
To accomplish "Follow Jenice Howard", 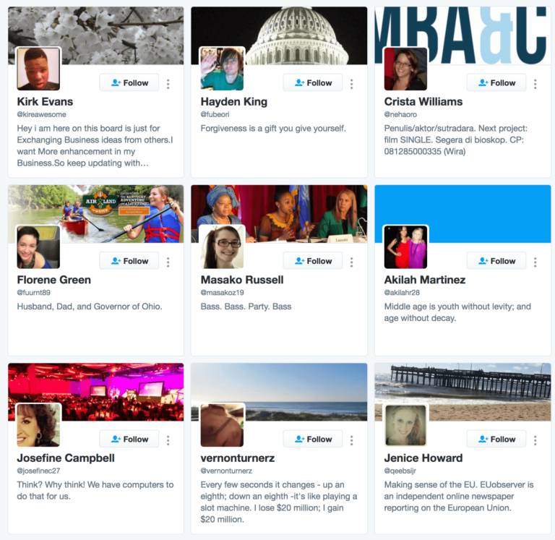I will (496, 439).
